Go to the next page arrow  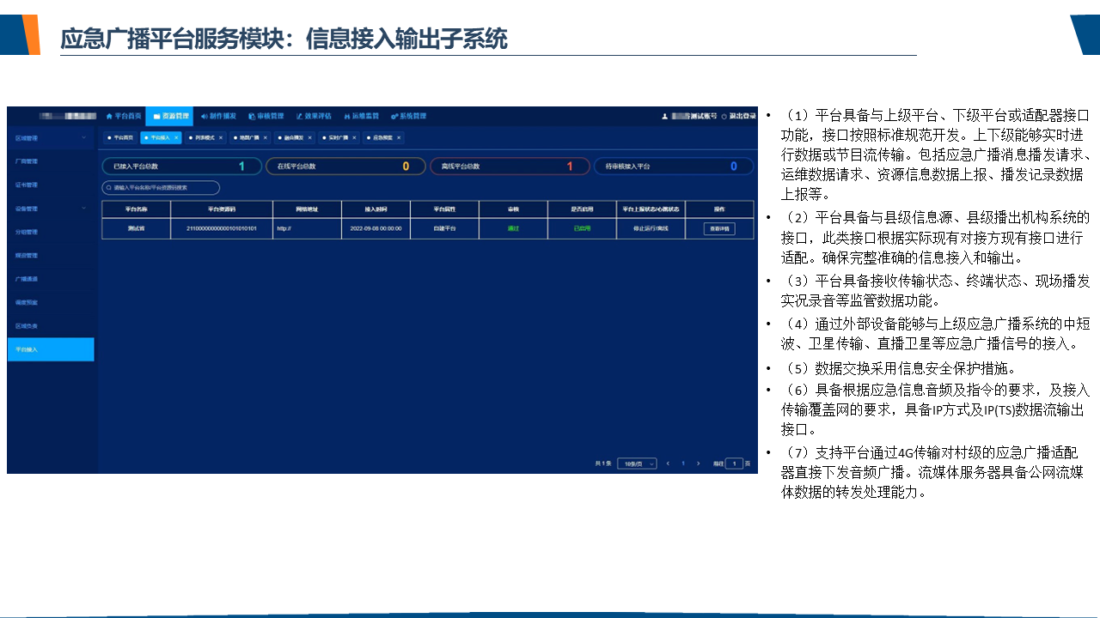click(698, 463)
